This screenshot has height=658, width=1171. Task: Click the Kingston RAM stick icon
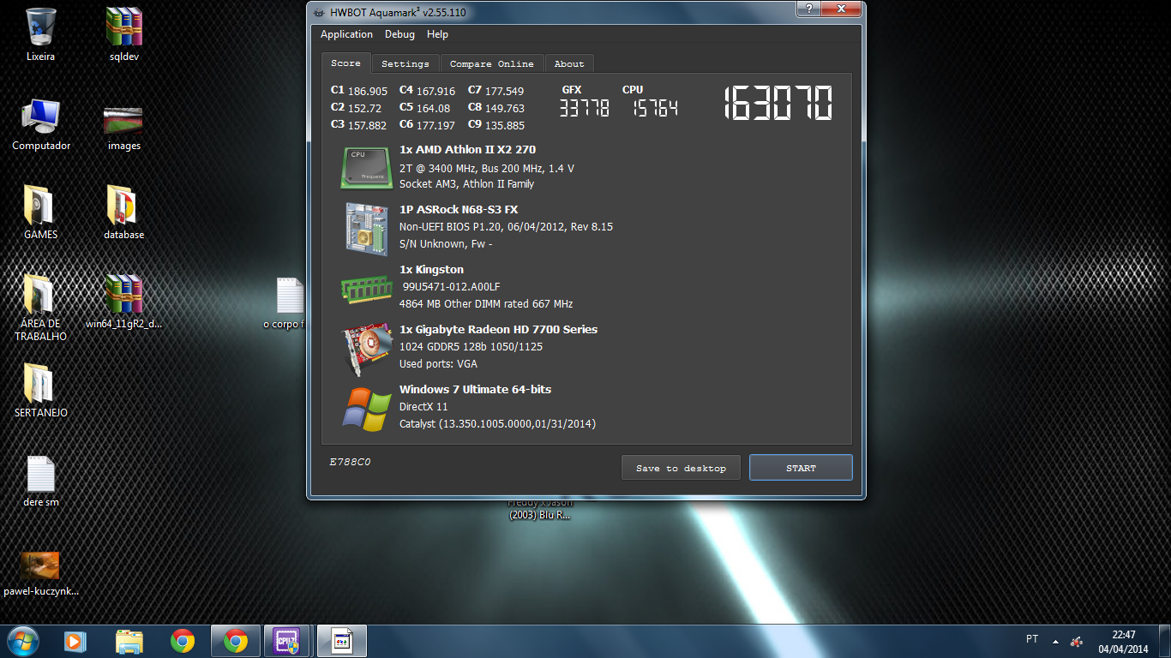pos(367,289)
